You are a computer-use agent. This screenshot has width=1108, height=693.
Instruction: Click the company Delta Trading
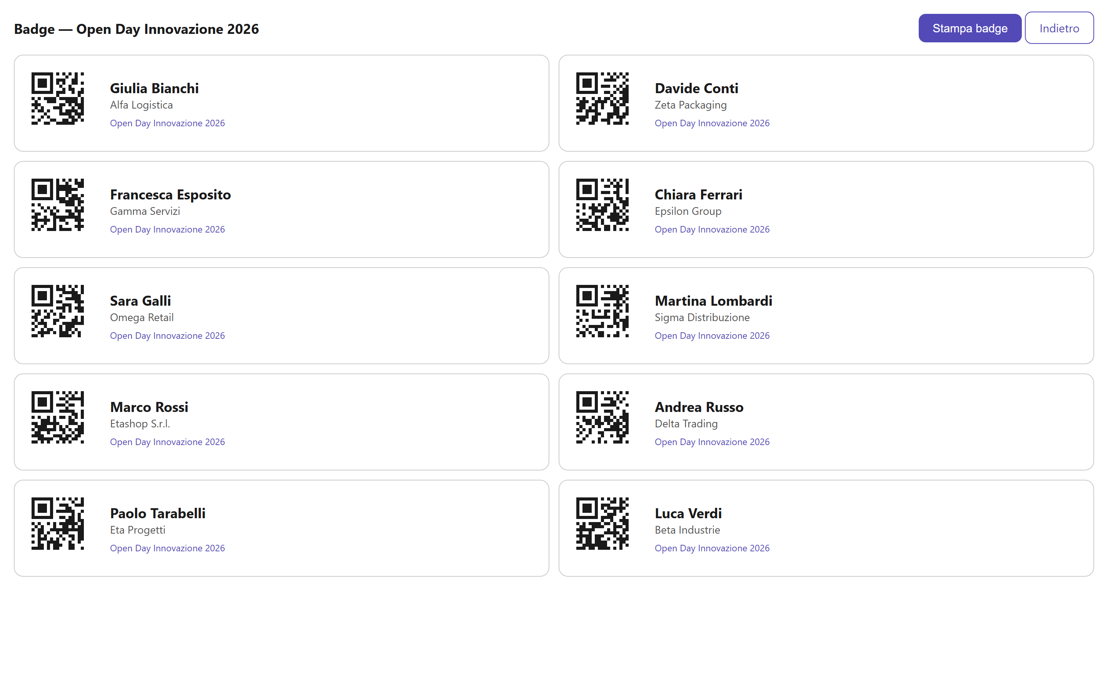[x=686, y=424]
